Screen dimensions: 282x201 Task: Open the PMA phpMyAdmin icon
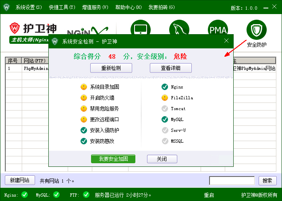coord(218,27)
